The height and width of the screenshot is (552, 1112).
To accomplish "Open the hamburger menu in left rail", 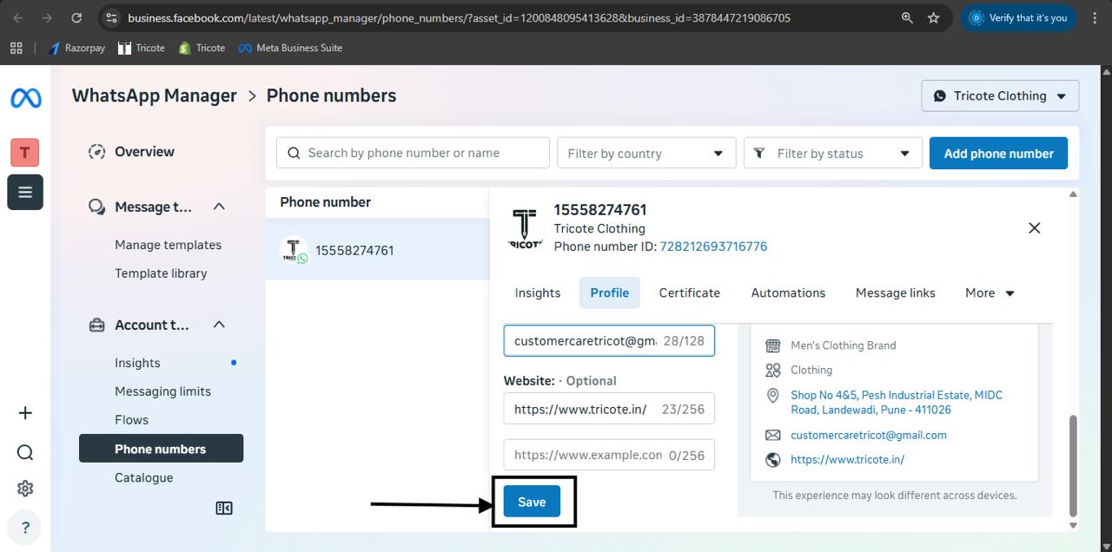I will 25,193.
